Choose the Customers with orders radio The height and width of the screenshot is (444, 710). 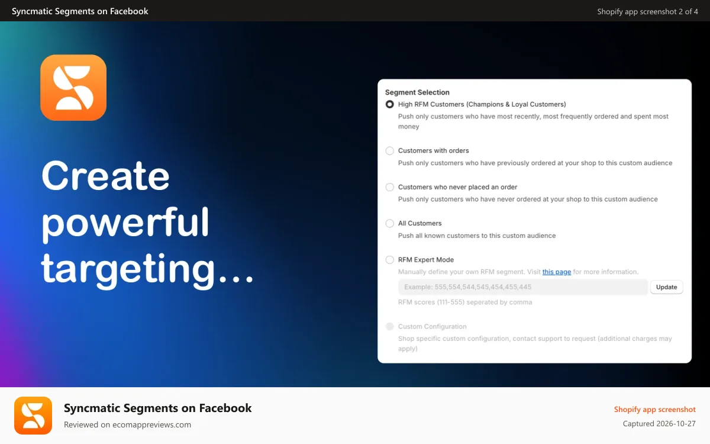(x=389, y=151)
